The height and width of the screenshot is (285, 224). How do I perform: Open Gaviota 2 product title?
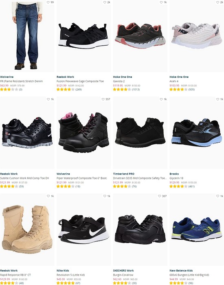coord(119,81)
